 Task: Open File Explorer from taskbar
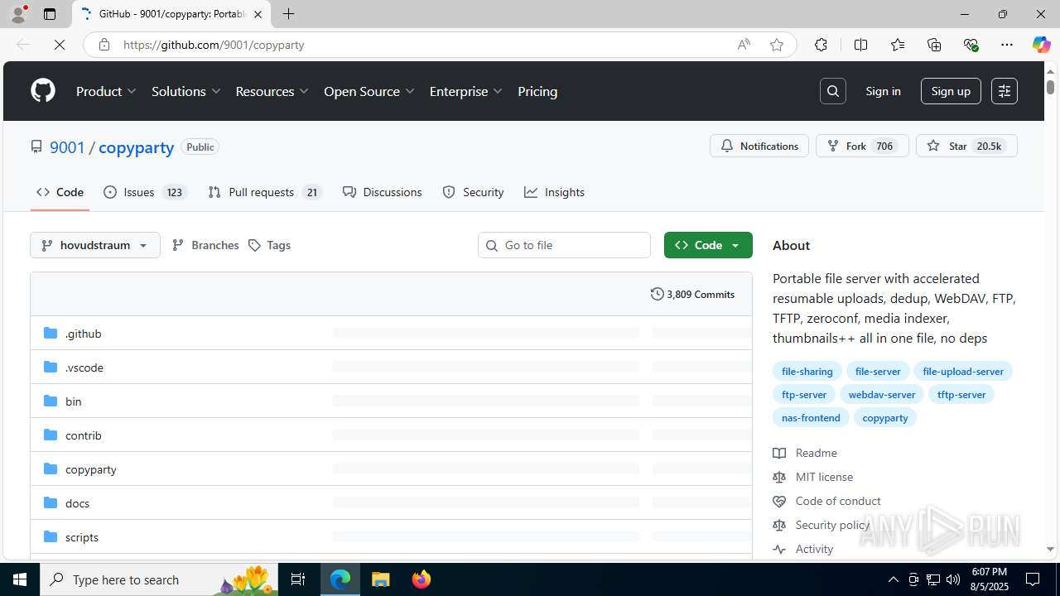pyautogui.click(x=381, y=579)
